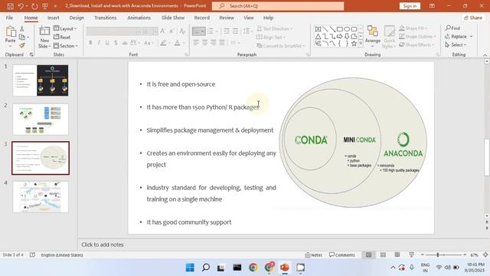Switch to the Transitions tab

tap(106, 18)
